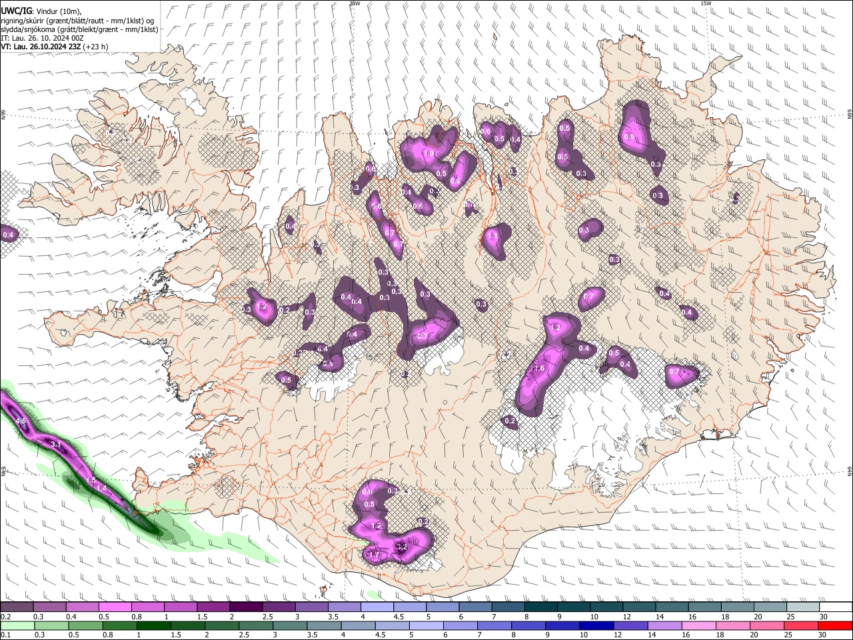Image resolution: width=853 pixels, height=640 pixels.
Task: Click the '1.1' snowfall value on the map
Action: pyautogui.click(x=493, y=235)
